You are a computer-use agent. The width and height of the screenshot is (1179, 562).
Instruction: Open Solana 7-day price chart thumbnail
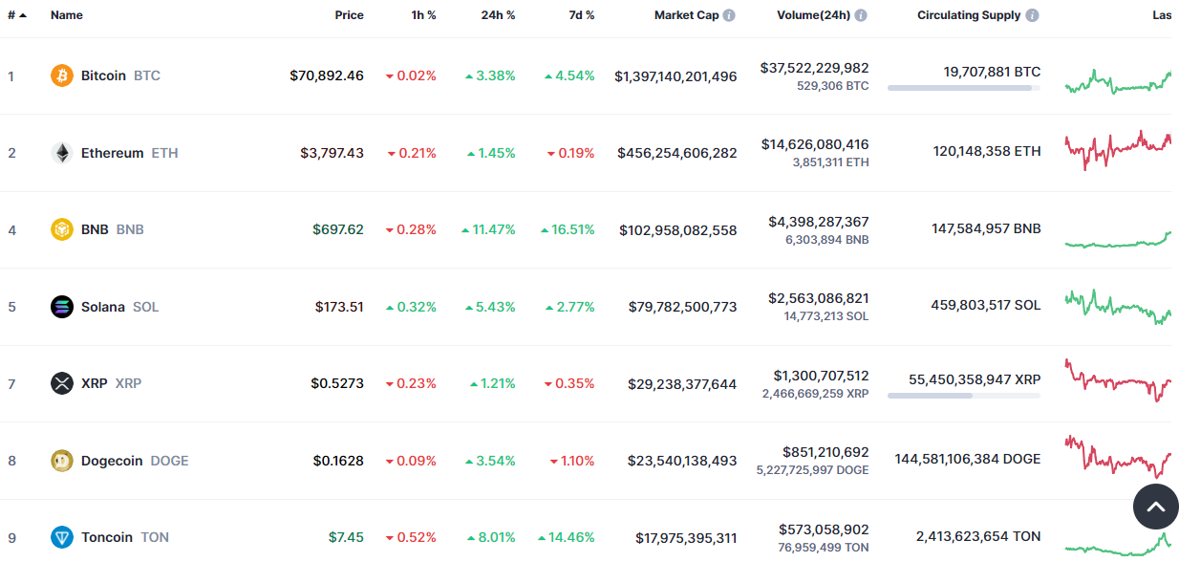(x=1118, y=306)
